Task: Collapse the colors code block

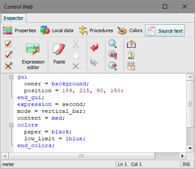Action: [x=11, y=125]
